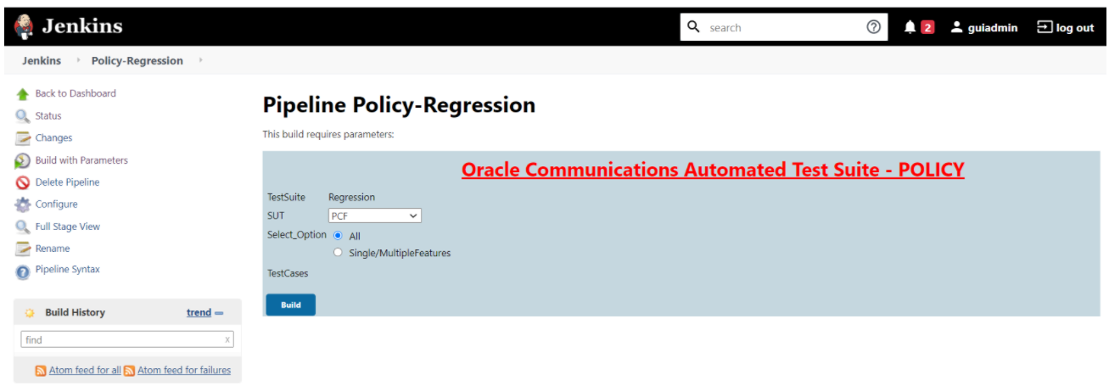1109x386 pixels.
Task: Click the Pipeline Syntax help icon
Action: (x=23, y=271)
